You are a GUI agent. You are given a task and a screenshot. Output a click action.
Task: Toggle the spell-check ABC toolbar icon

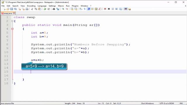(x=126, y=9)
